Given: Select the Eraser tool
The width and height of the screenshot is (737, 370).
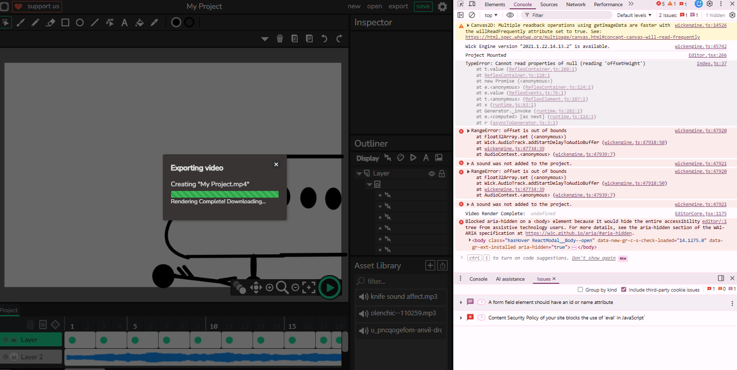Looking at the screenshot, I should point(50,23).
